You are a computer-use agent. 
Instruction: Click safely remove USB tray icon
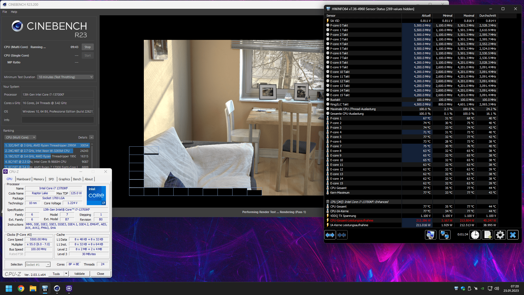[469, 288]
